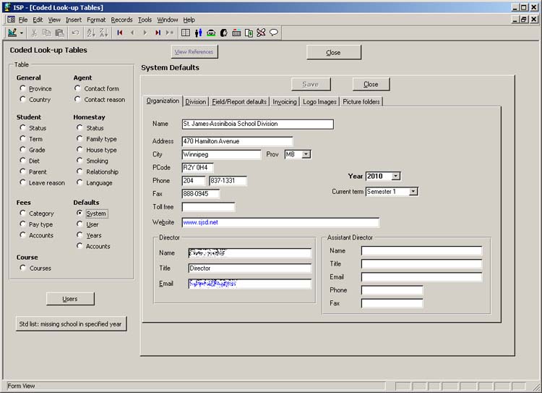The height and width of the screenshot is (393, 542).
Task: Switch to the Invoicing tab
Action: coord(285,102)
